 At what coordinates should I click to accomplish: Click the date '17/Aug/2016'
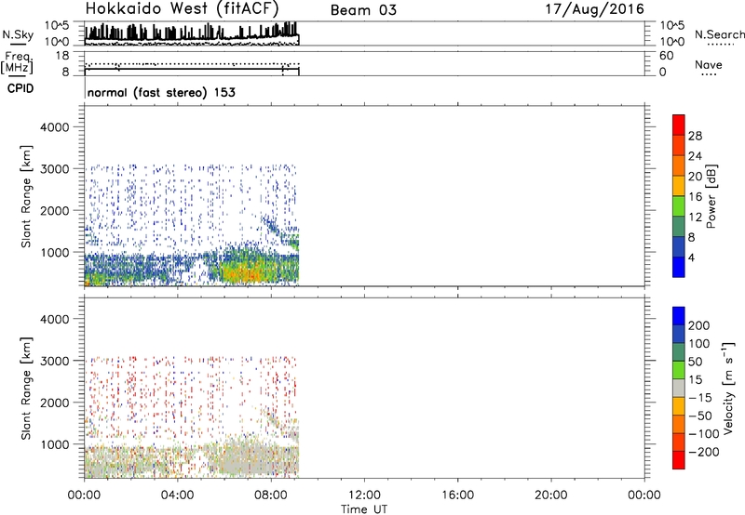595,9
